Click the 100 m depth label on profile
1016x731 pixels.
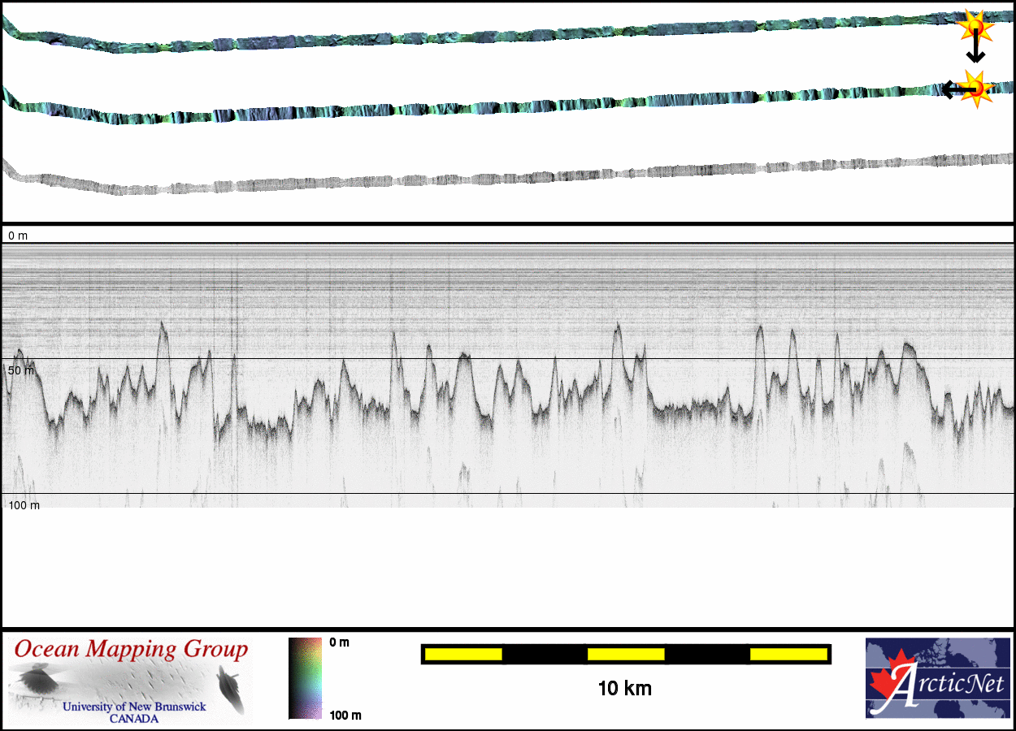24,505
